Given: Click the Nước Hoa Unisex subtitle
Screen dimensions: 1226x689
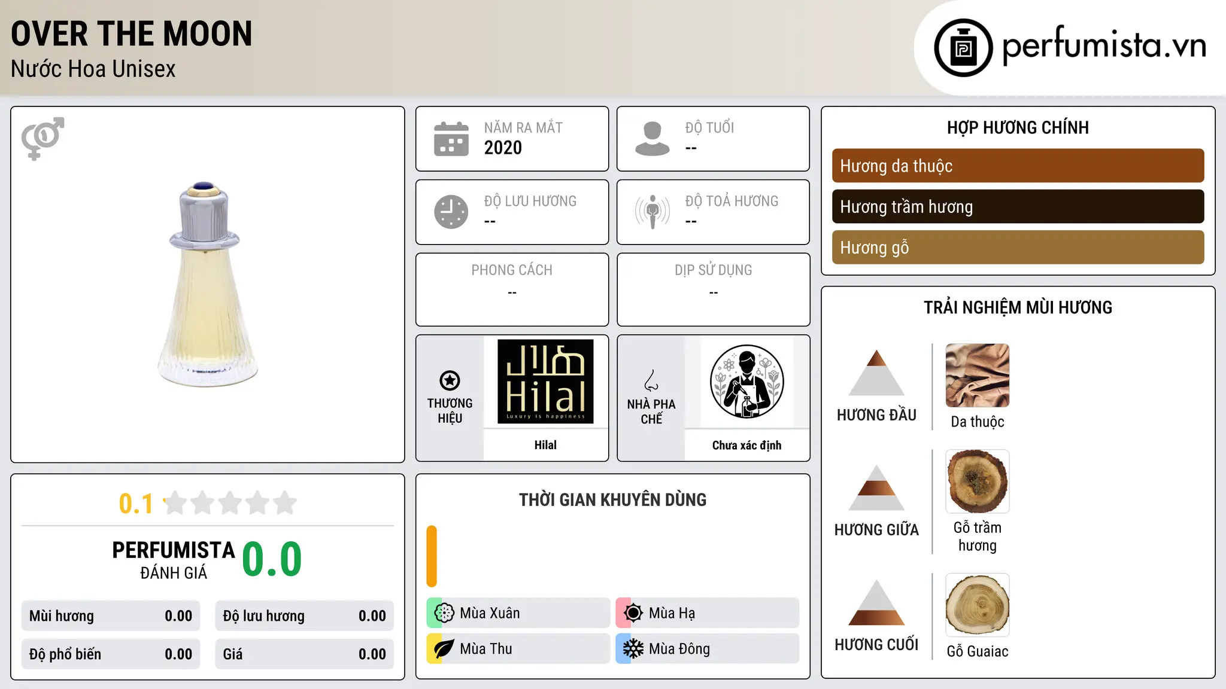Looking at the screenshot, I should (x=93, y=69).
